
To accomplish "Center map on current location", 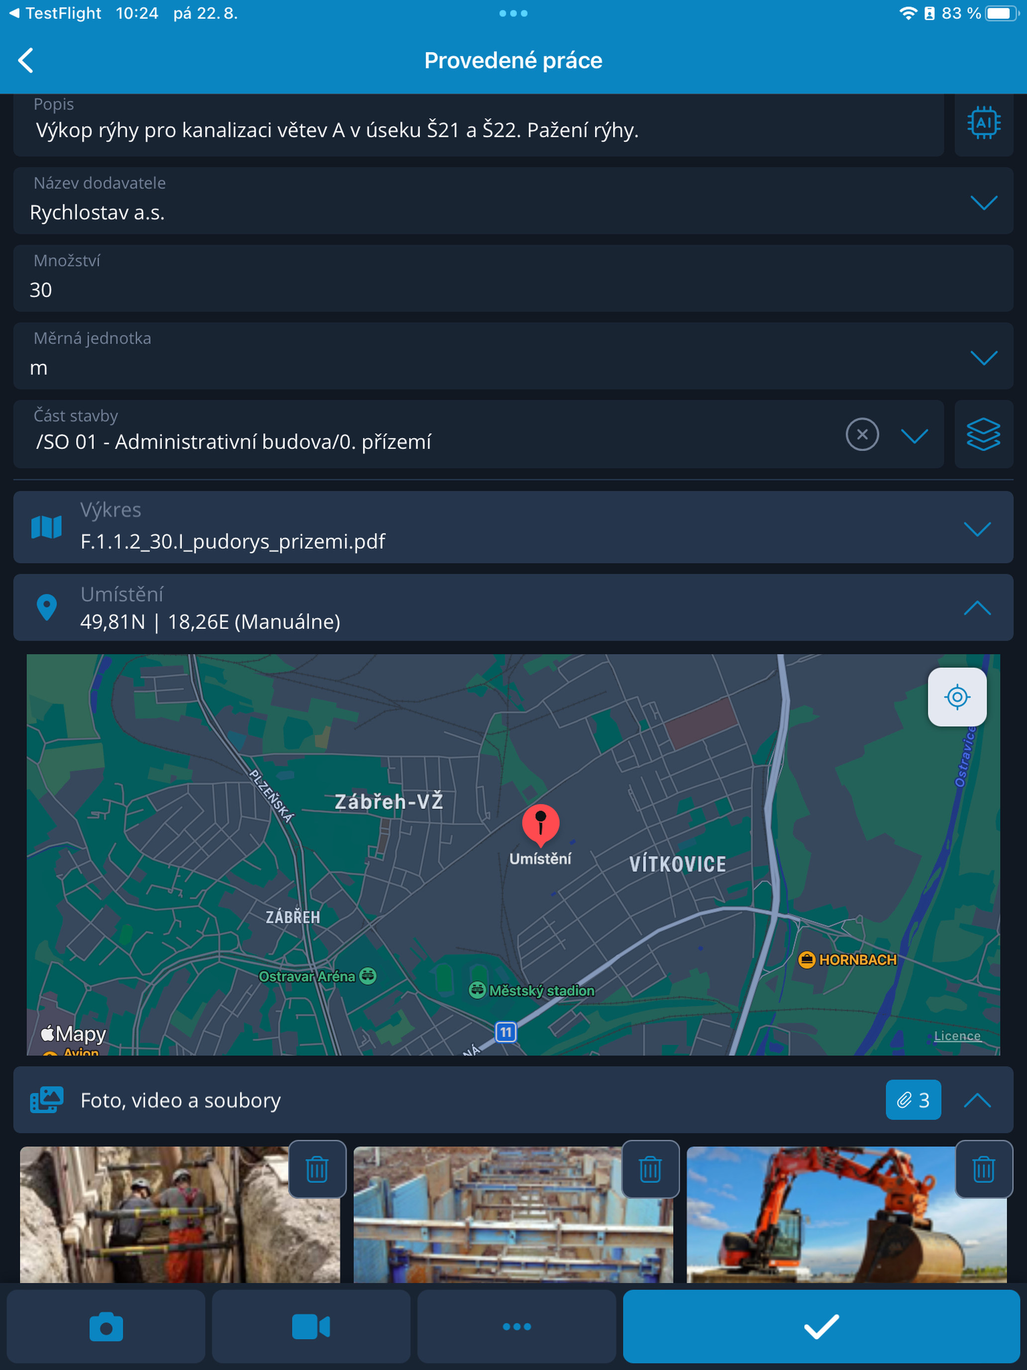I will pyautogui.click(x=957, y=697).
